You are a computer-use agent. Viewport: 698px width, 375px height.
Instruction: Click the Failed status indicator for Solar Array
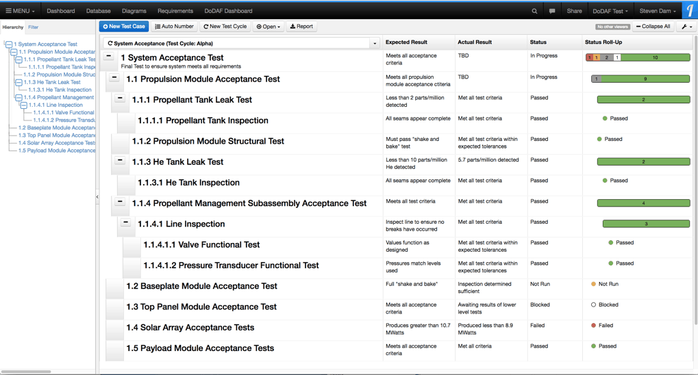602,325
